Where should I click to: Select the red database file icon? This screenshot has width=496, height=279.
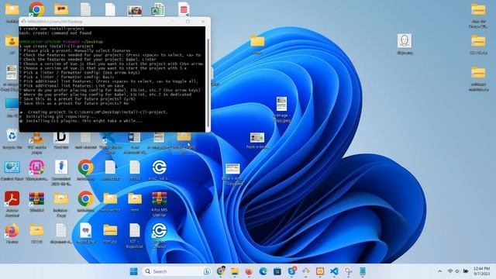[x=184, y=9]
